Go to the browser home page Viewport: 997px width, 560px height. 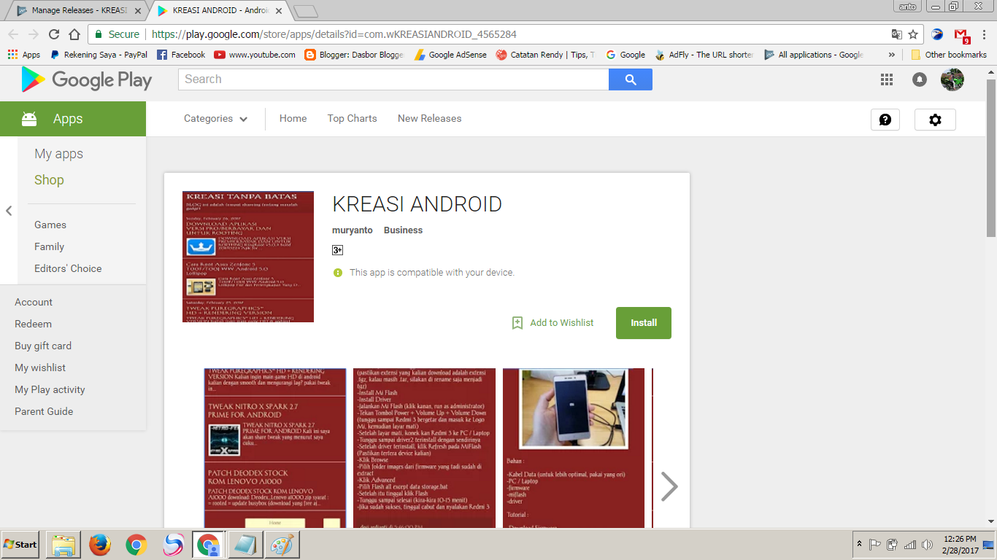(x=74, y=34)
